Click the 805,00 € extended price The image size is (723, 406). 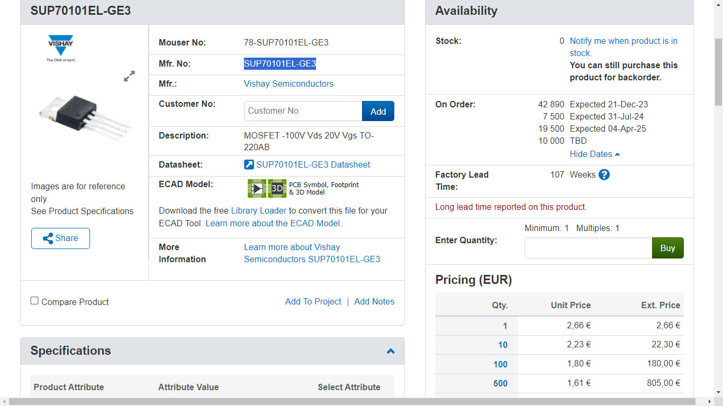pos(664,383)
